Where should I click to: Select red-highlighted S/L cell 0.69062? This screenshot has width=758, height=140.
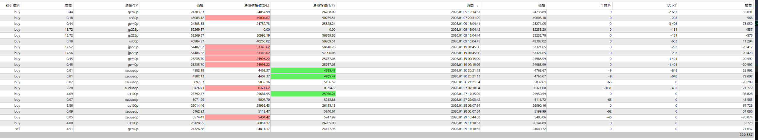point(238,88)
